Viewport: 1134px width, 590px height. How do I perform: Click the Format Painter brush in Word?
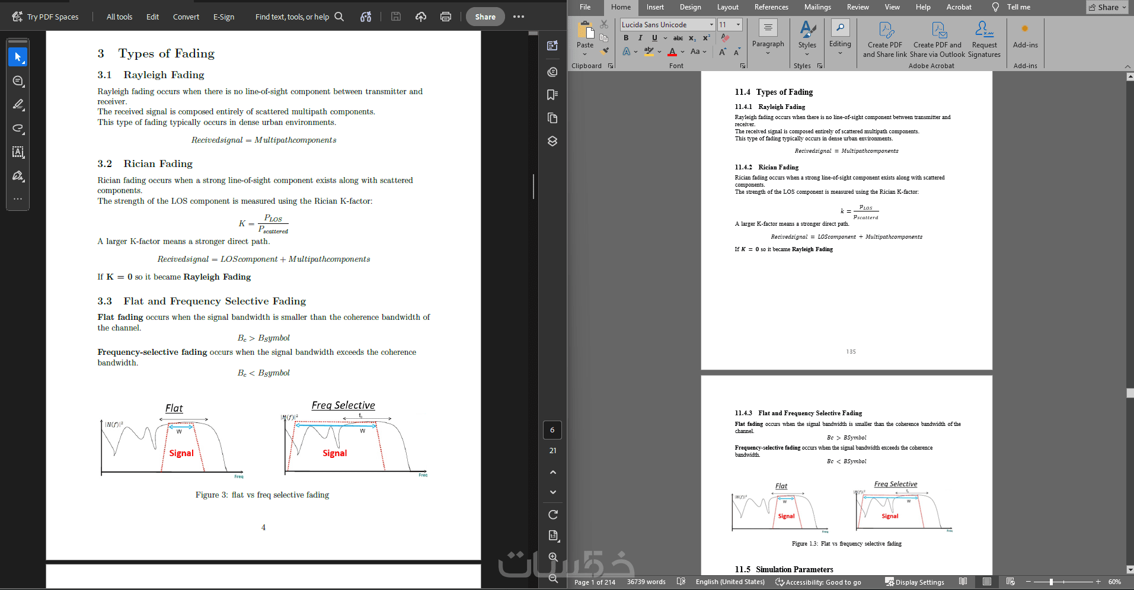pos(604,52)
